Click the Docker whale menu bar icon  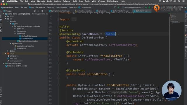pyautogui.click(x=164, y=1)
